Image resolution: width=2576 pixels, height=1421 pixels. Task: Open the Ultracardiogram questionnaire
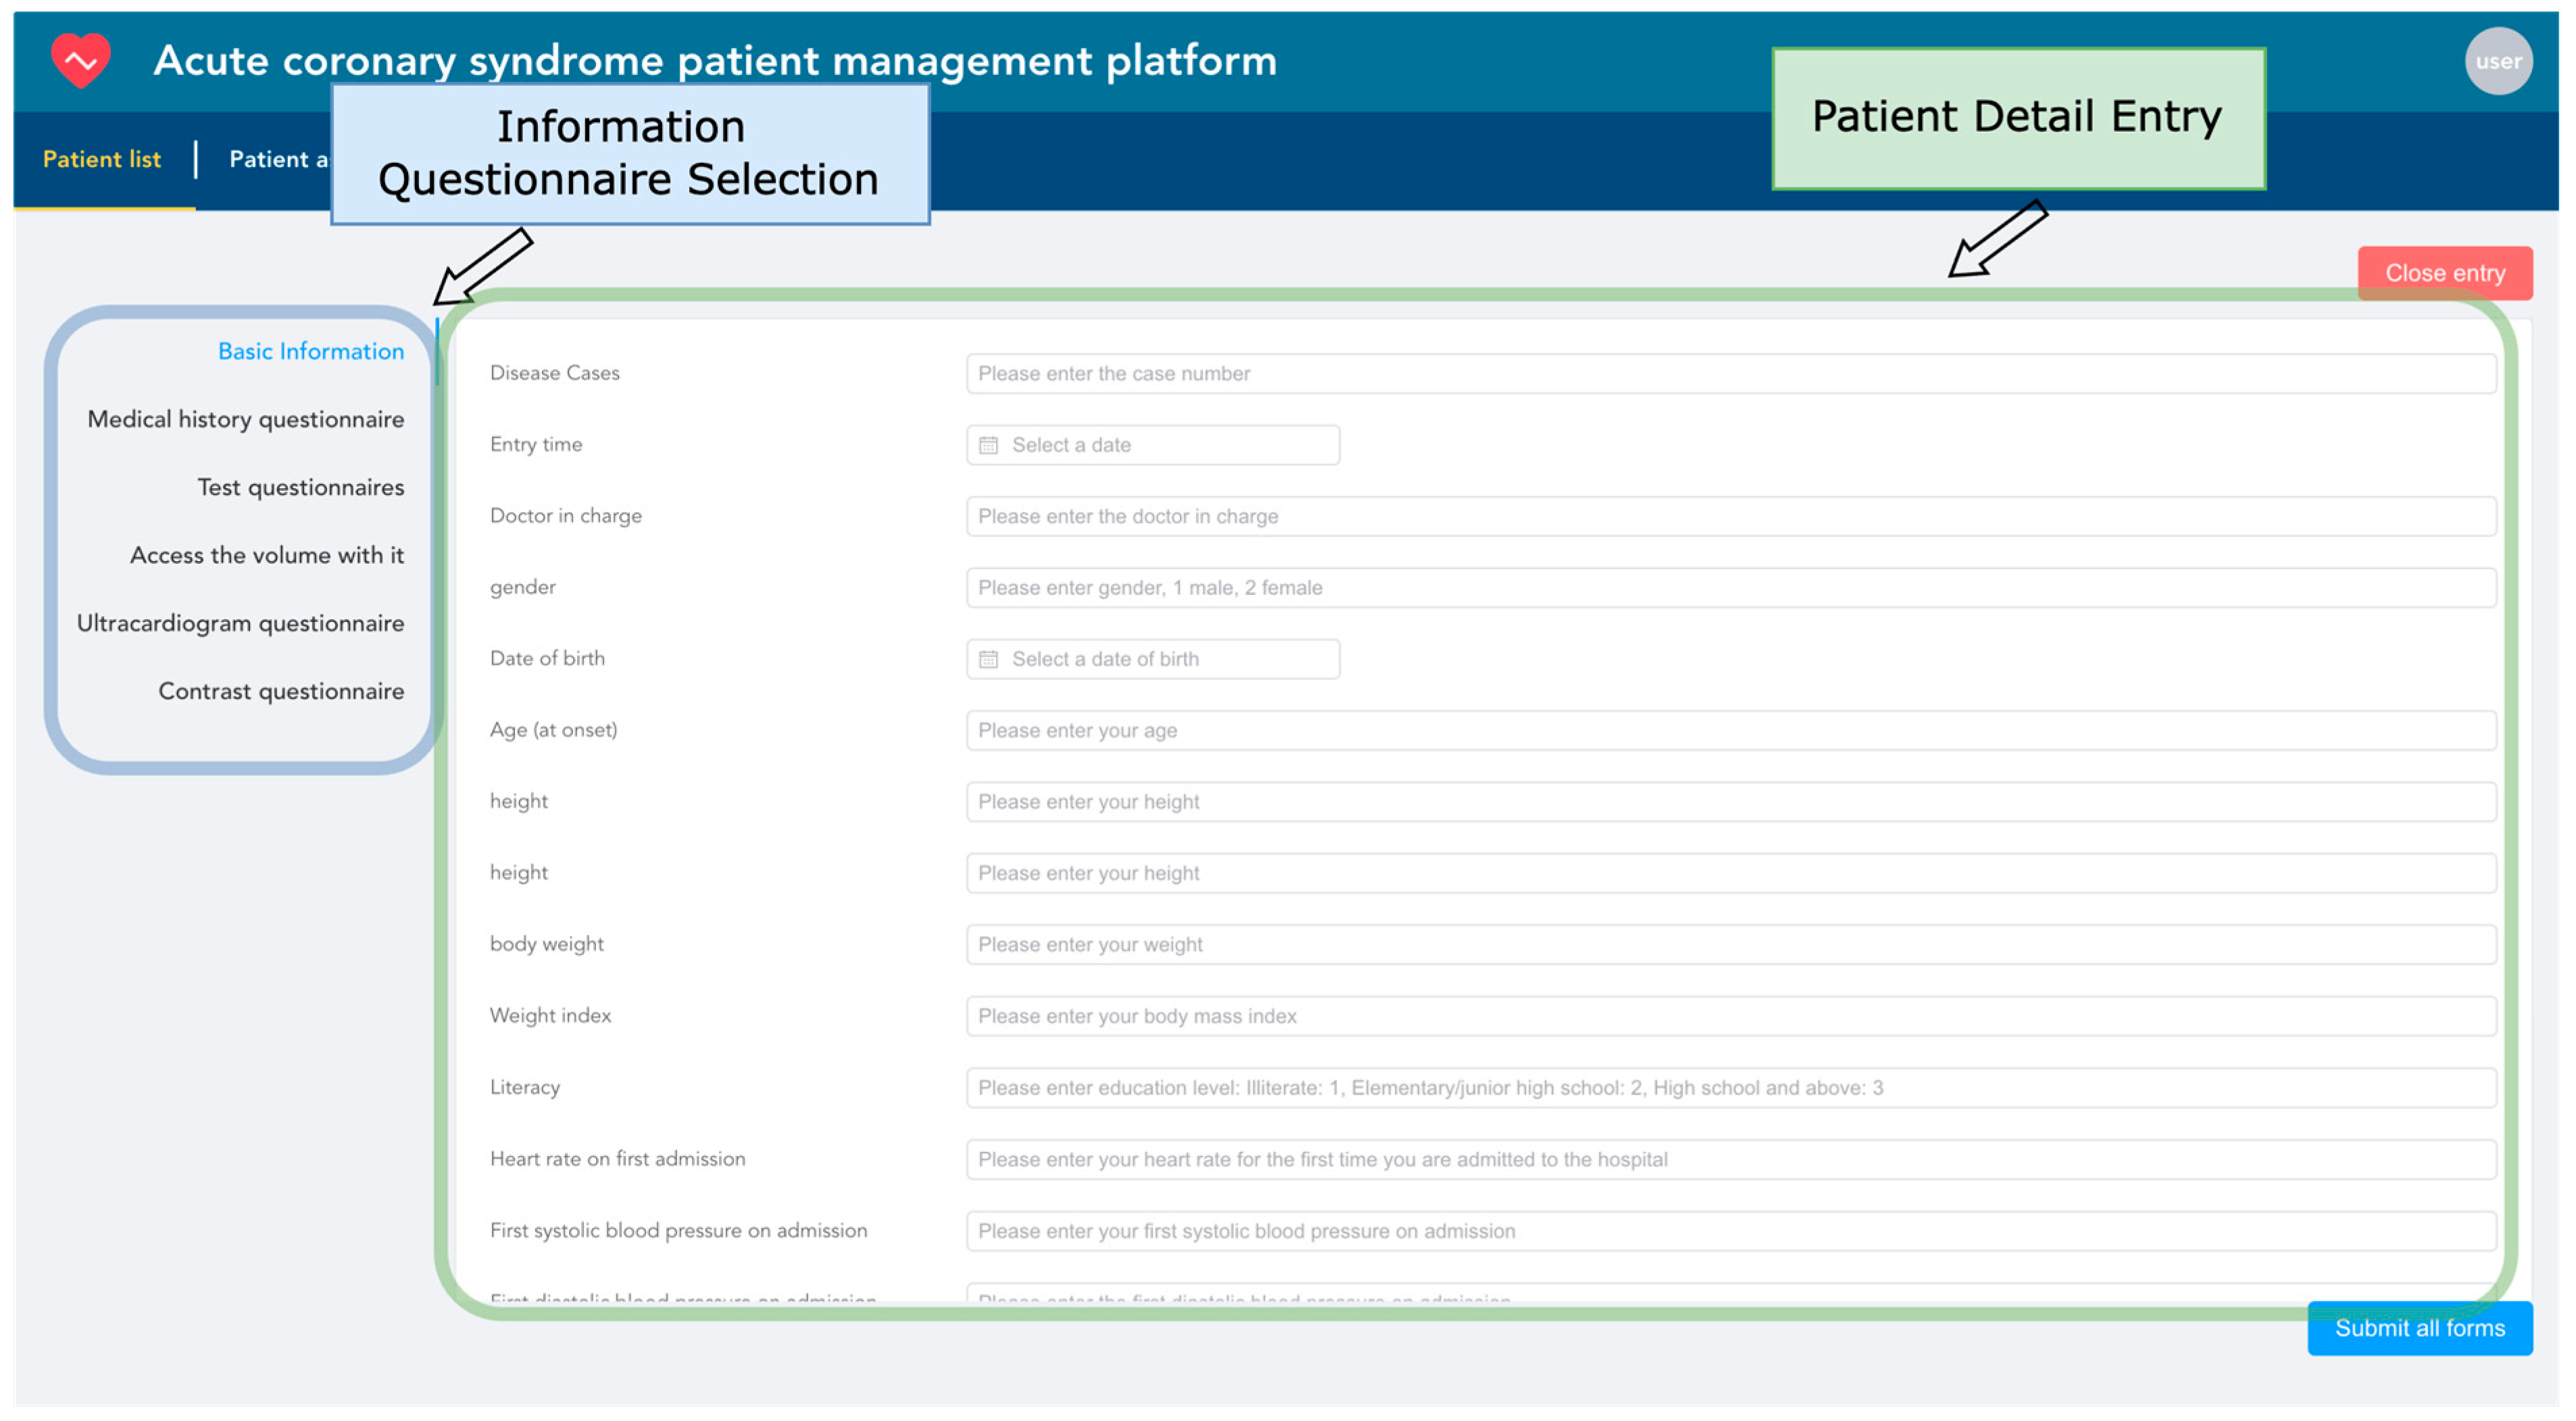click(241, 623)
